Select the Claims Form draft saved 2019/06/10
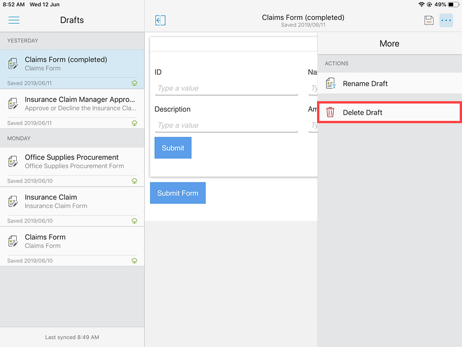The width and height of the screenshot is (462, 347). 72,246
